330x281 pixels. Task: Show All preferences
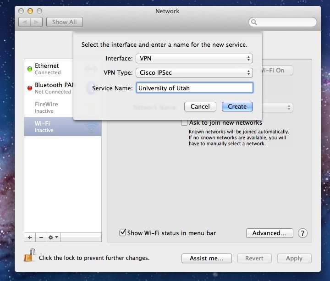(65, 22)
